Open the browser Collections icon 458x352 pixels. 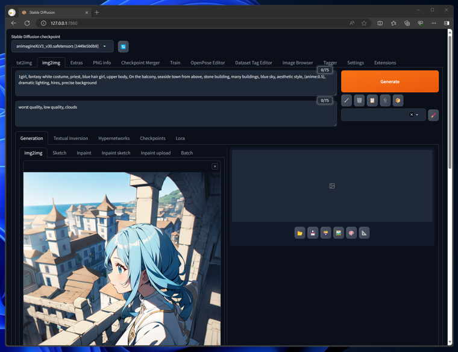(407, 23)
